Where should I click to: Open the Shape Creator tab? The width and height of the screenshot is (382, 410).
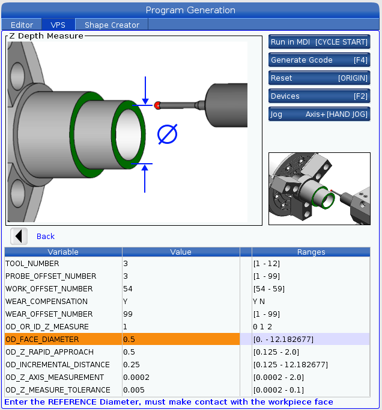(112, 25)
